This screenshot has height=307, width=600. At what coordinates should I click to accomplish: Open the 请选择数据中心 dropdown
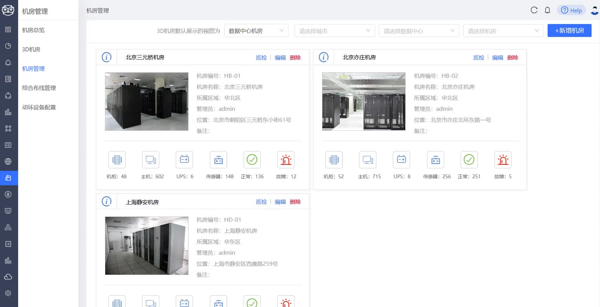pos(419,31)
